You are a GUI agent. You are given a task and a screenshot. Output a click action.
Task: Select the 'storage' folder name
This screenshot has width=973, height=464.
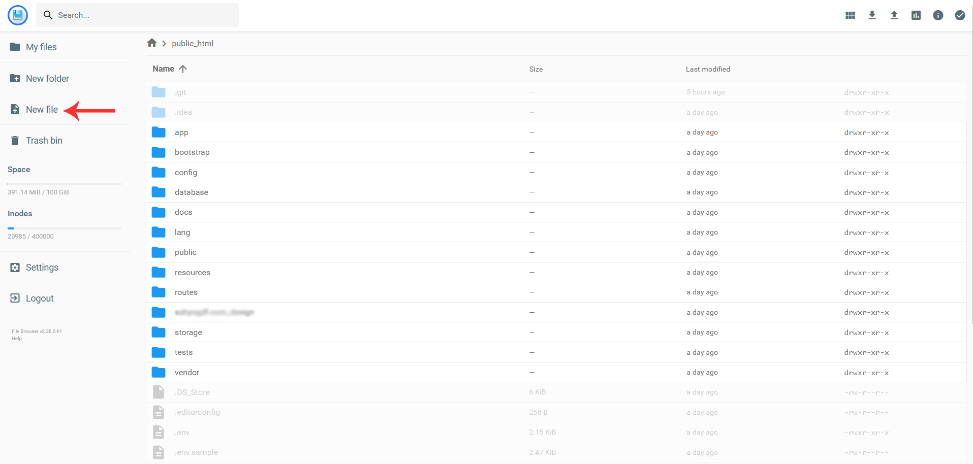[189, 333]
